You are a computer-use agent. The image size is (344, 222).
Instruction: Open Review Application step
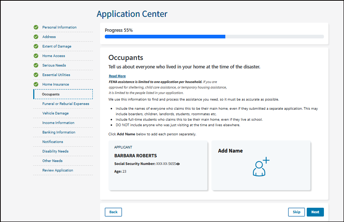[57, 170]
